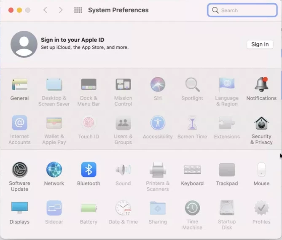Screen dimensions: 282x240
Task: Click the magnifying glass in search field
Action: 215,10
